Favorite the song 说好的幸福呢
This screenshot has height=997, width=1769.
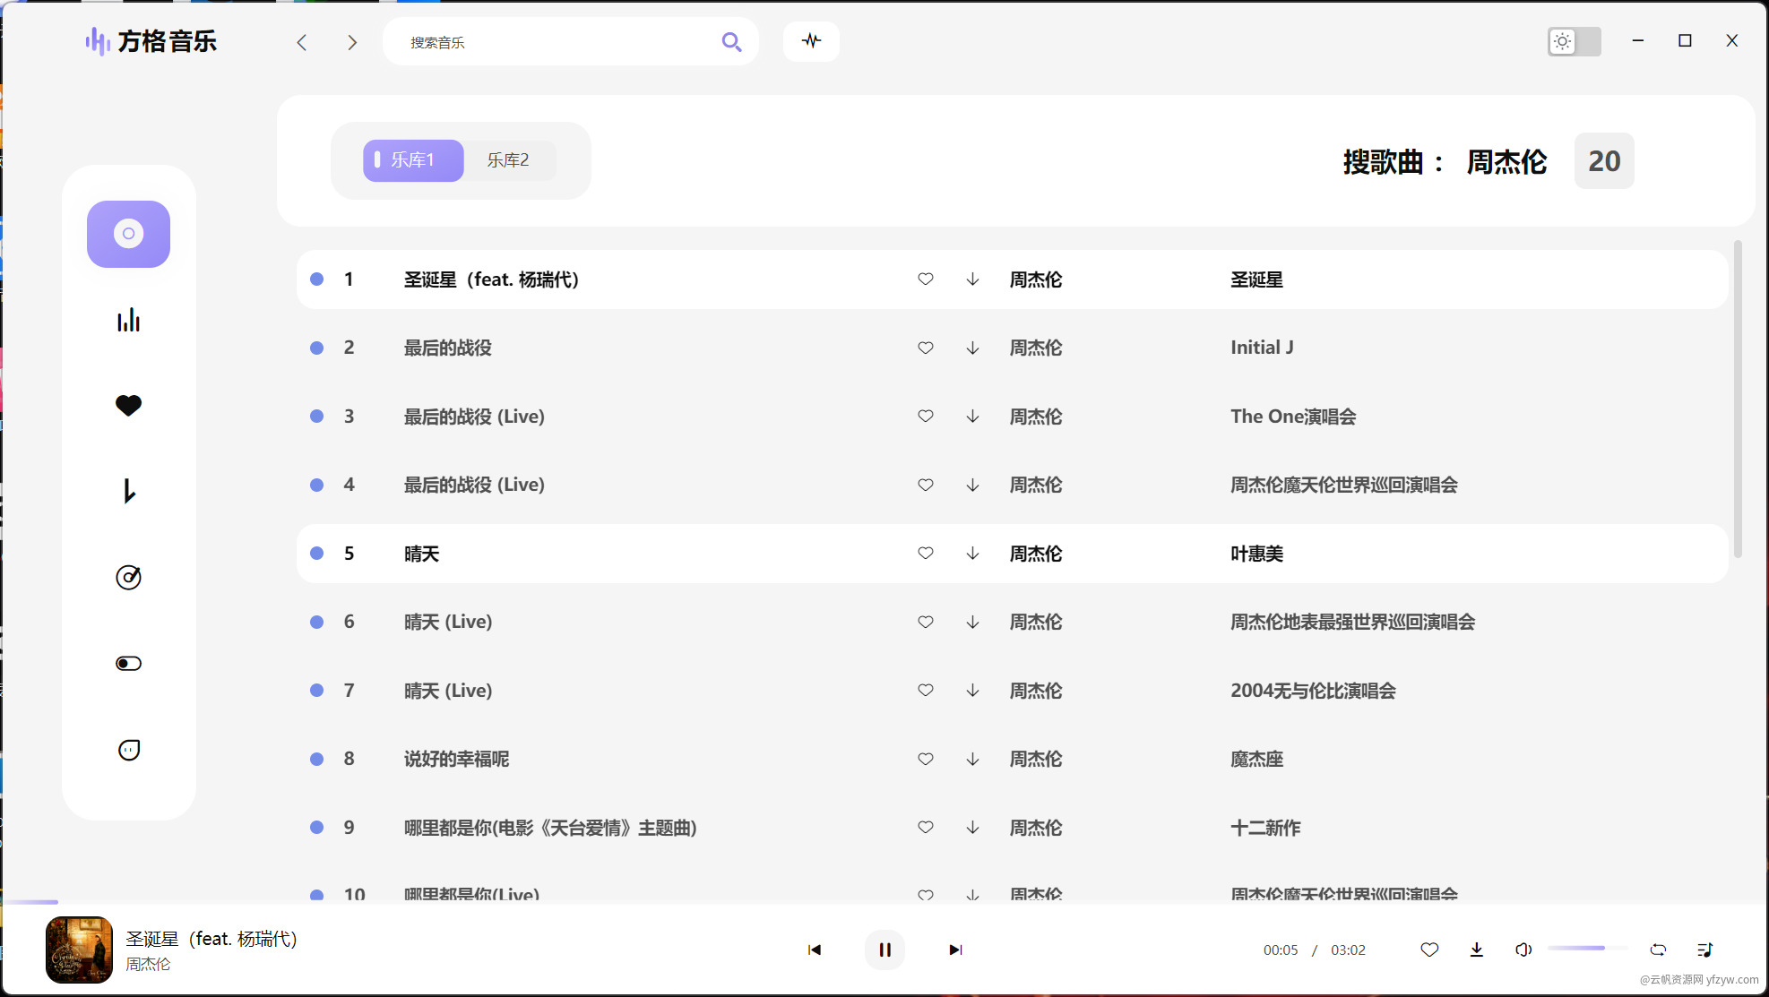coord(926,759)
